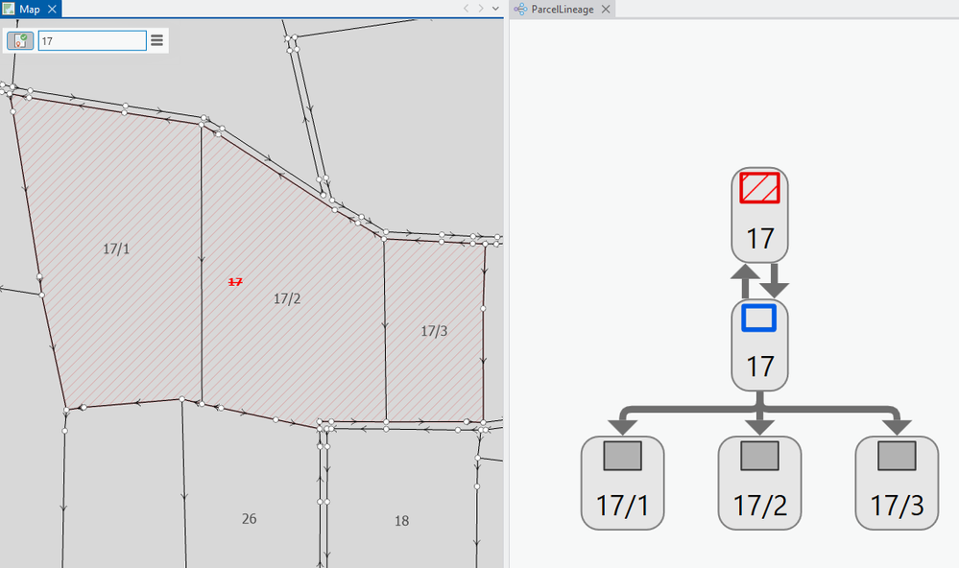Click the Map tab icon
The width and height of the screenshot is (959, 568).
[x=9, y=9]
